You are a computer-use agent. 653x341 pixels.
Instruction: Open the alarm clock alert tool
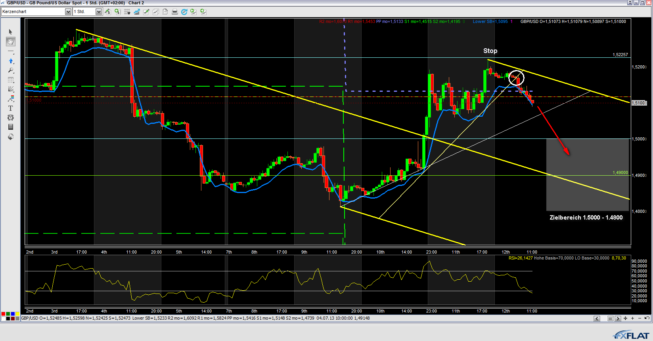(x=11, y=117)
